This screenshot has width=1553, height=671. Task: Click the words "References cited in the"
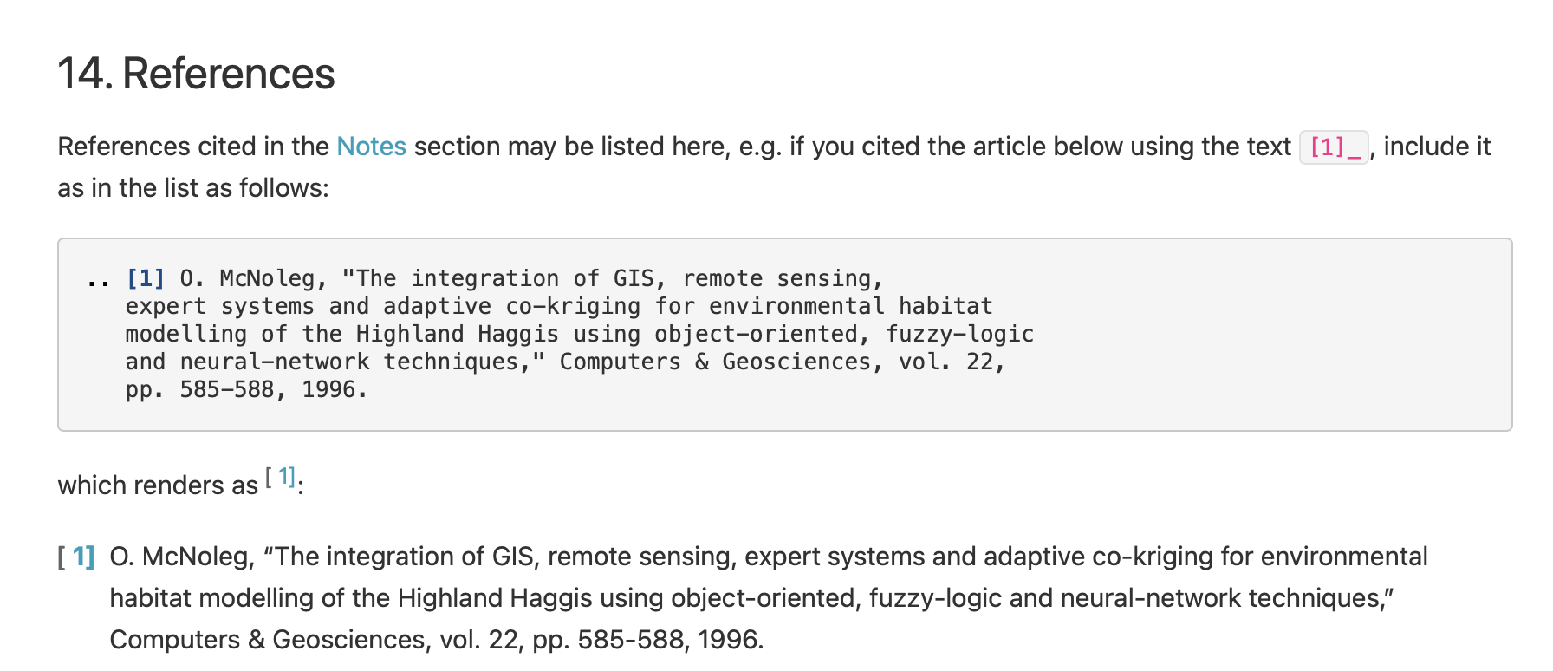(x=192, y=147)
